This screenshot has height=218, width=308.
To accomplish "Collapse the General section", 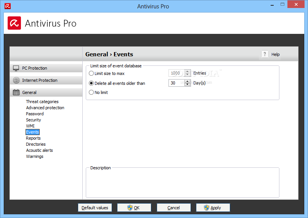I will [46, 92].
